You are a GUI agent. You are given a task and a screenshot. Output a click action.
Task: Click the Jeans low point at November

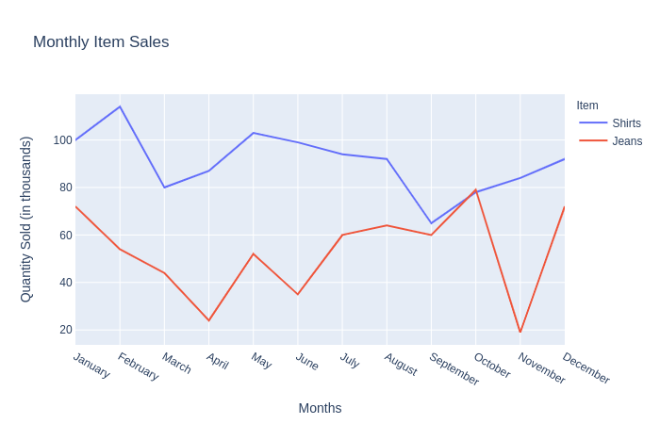click(520, 332)
